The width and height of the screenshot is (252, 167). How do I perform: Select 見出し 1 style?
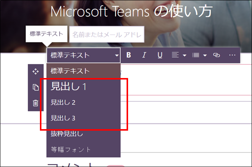click(83, 86)
